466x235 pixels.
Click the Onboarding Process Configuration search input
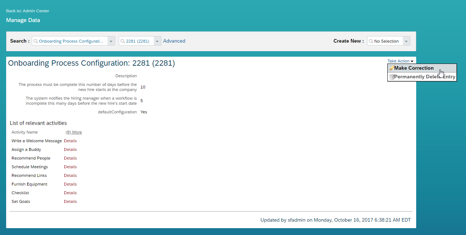tap(73, 41)
